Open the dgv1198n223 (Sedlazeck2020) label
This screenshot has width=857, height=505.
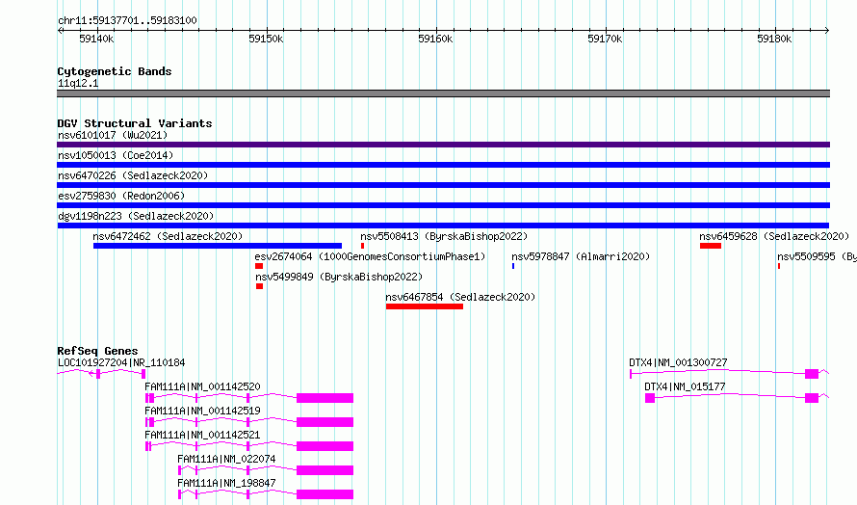tap(136, 216)
